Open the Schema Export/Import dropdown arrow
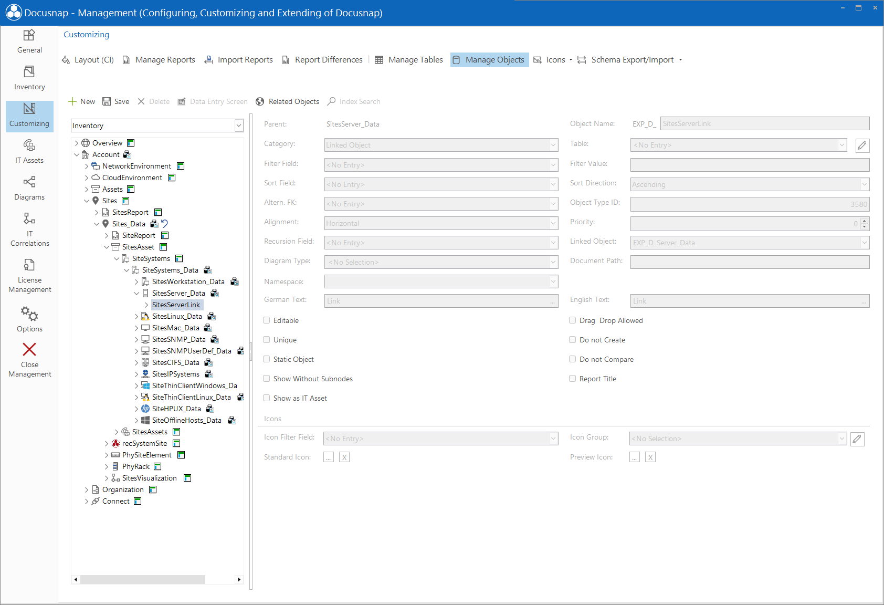 (x=680, y=60)
